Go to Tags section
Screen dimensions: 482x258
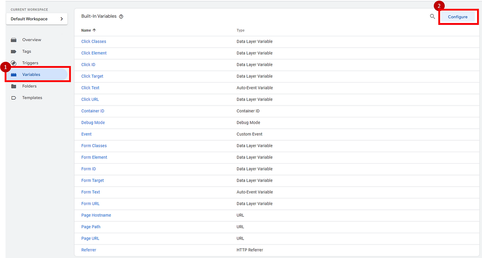(27, 51)
